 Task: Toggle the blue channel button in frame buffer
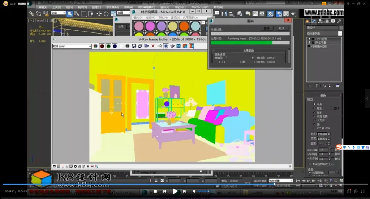click(x=115, y=46)
